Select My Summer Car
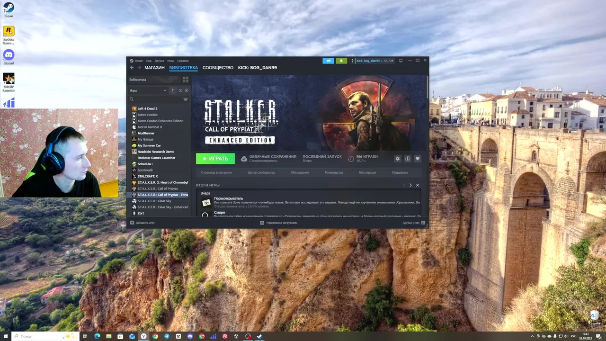The image size is (606, 341). [x=160, y=145]
